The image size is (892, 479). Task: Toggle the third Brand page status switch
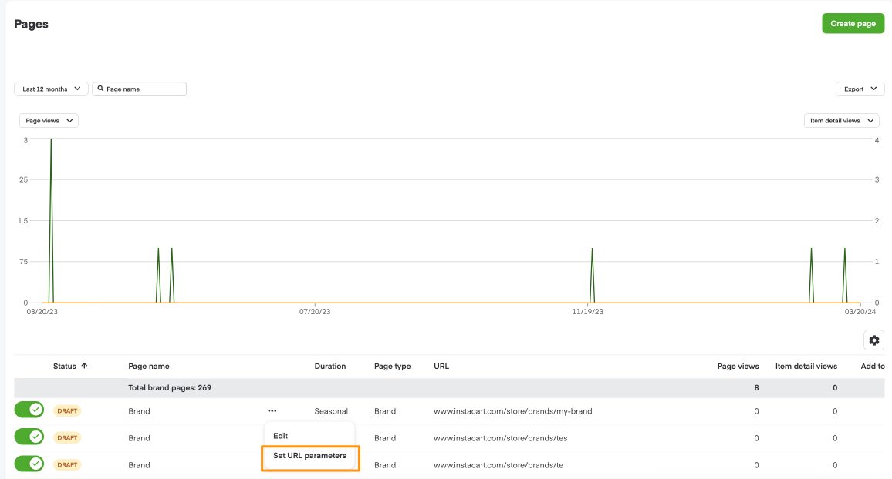[29, 464]
